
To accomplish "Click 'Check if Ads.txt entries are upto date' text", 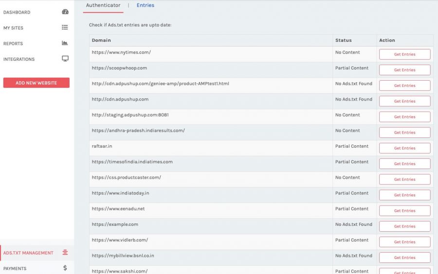I will 130,24.
